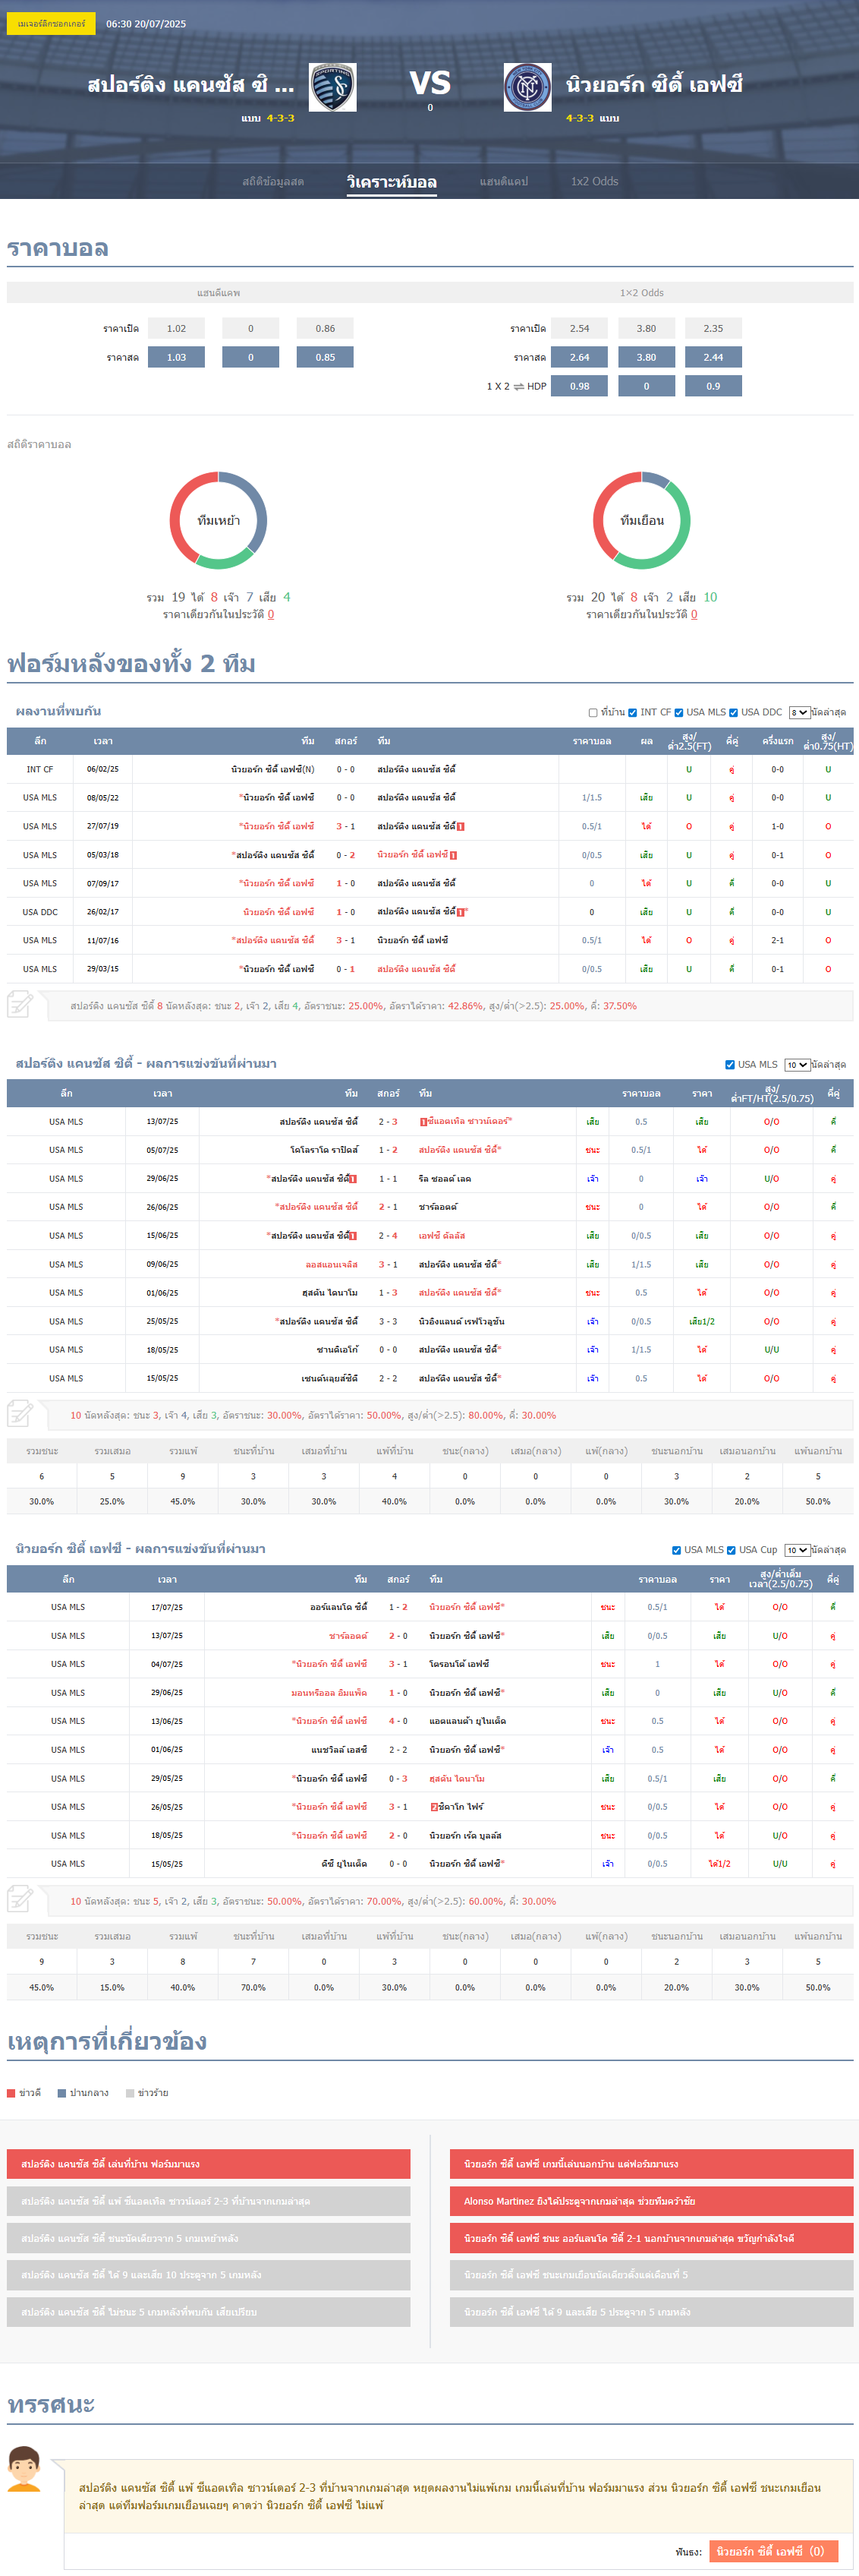The height and width of the screenshot is (2576, 859).
Task: Click the แนชวิลล์ เอสซี team name
Action: 338,1750
